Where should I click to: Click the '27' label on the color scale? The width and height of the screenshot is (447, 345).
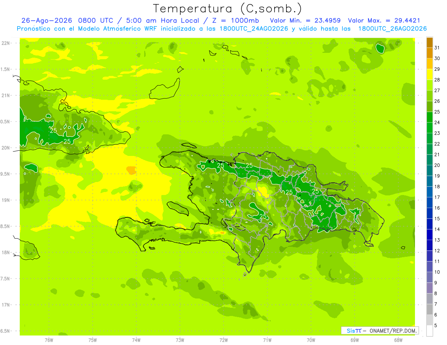click(437, 90)
